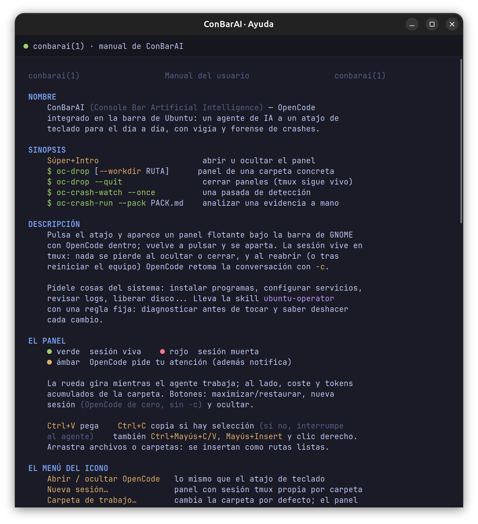Click the 'cerrar paneles (tmux sigue vivo)' description
The image size is (478, 524).
click(x=278, y=182)
